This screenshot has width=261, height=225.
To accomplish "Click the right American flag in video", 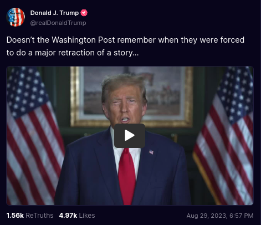I will click(224, 136).
